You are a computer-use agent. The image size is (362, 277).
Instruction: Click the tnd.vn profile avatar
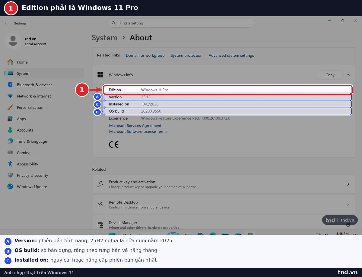tap(13, 41)
